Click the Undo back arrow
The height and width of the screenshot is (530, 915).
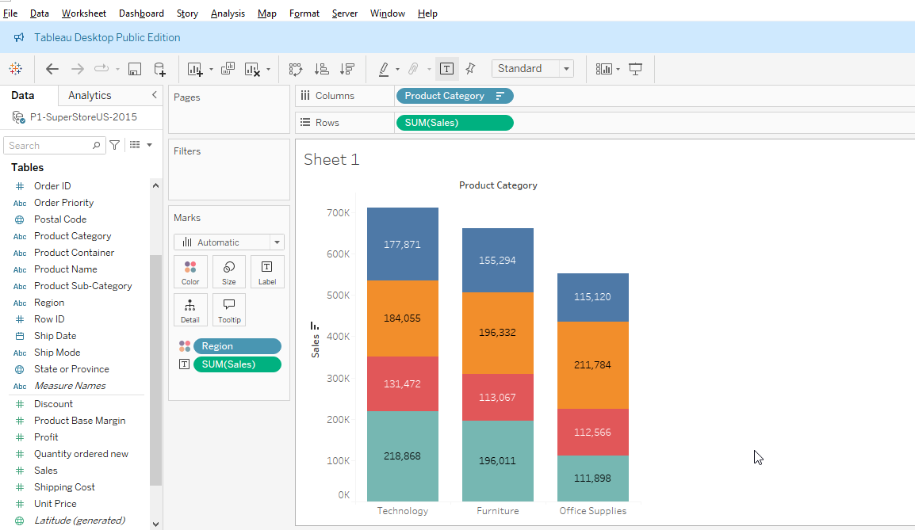click(x=52, y=69)
